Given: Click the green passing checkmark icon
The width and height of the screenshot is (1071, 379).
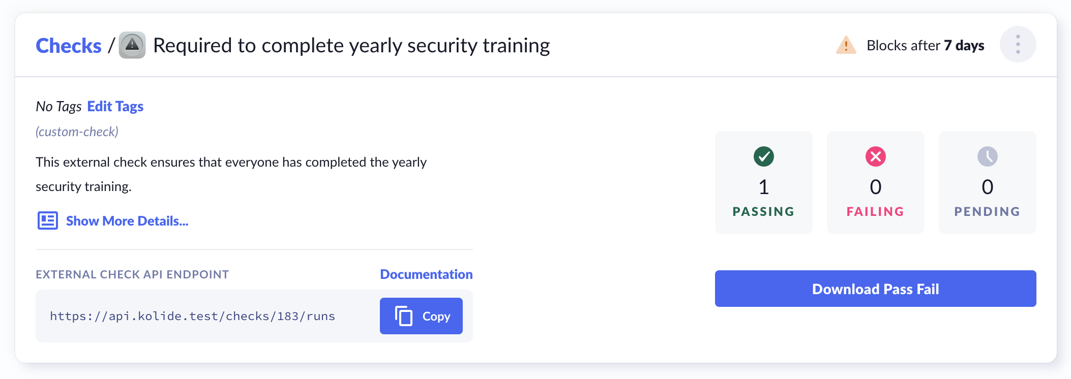Looking at the screenshot, I should click(x=763, y=156).
